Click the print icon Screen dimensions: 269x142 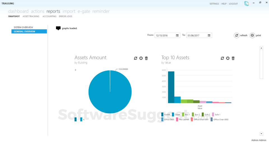pos(252,35)
